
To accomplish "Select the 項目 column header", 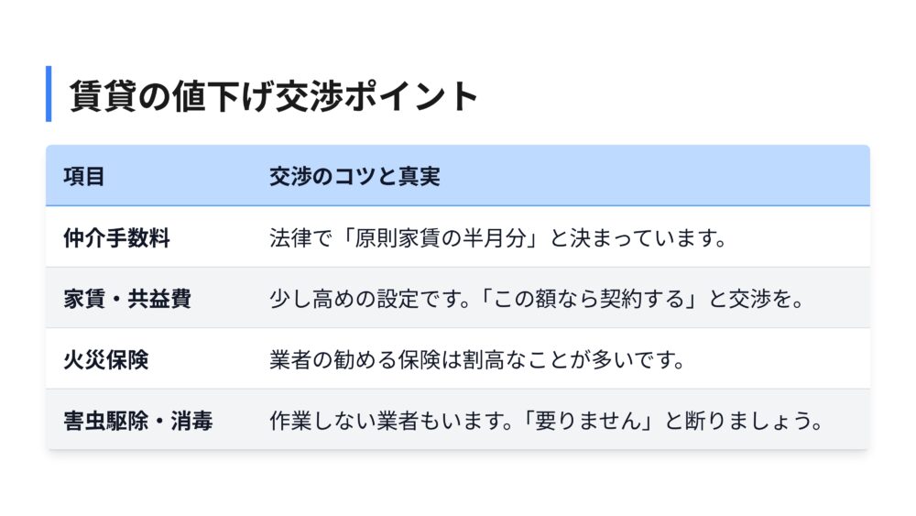I will [x=84, y=176].
